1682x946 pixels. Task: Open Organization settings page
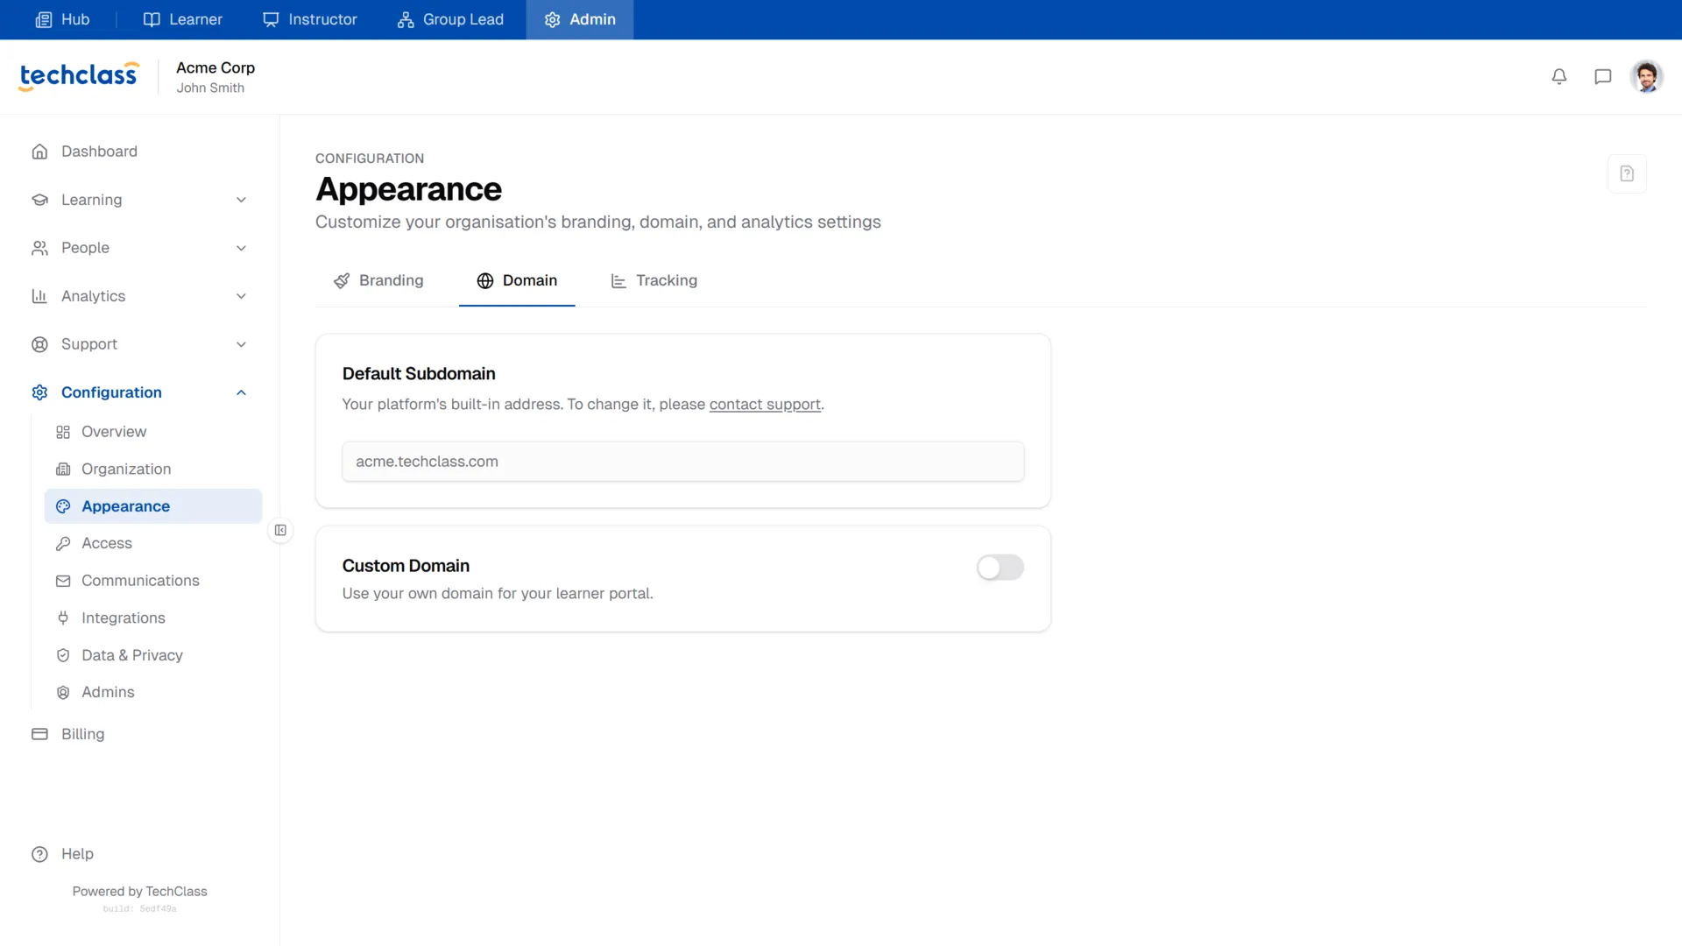(153, 469)
